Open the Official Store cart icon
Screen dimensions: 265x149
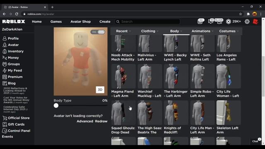coord(5,118)
